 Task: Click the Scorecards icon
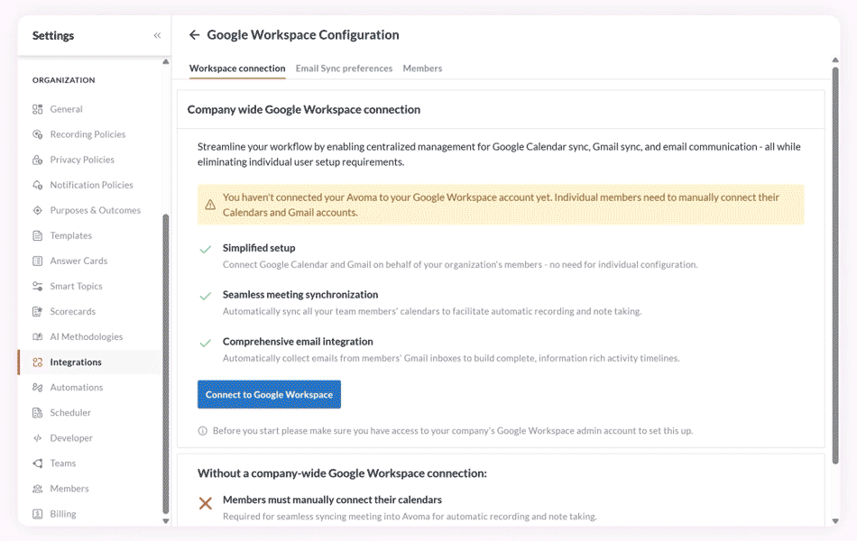[x=37, y=311]
